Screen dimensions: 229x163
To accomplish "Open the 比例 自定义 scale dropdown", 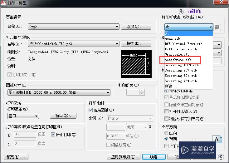I will (x=130, y=119).
